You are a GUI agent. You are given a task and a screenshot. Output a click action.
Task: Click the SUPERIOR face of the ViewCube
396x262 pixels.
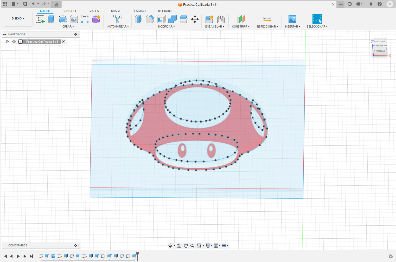coord(380,42)
